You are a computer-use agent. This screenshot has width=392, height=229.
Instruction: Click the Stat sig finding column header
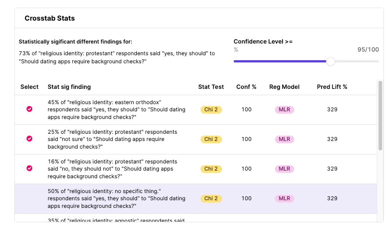pyautogui.click(x=69, y=87)
